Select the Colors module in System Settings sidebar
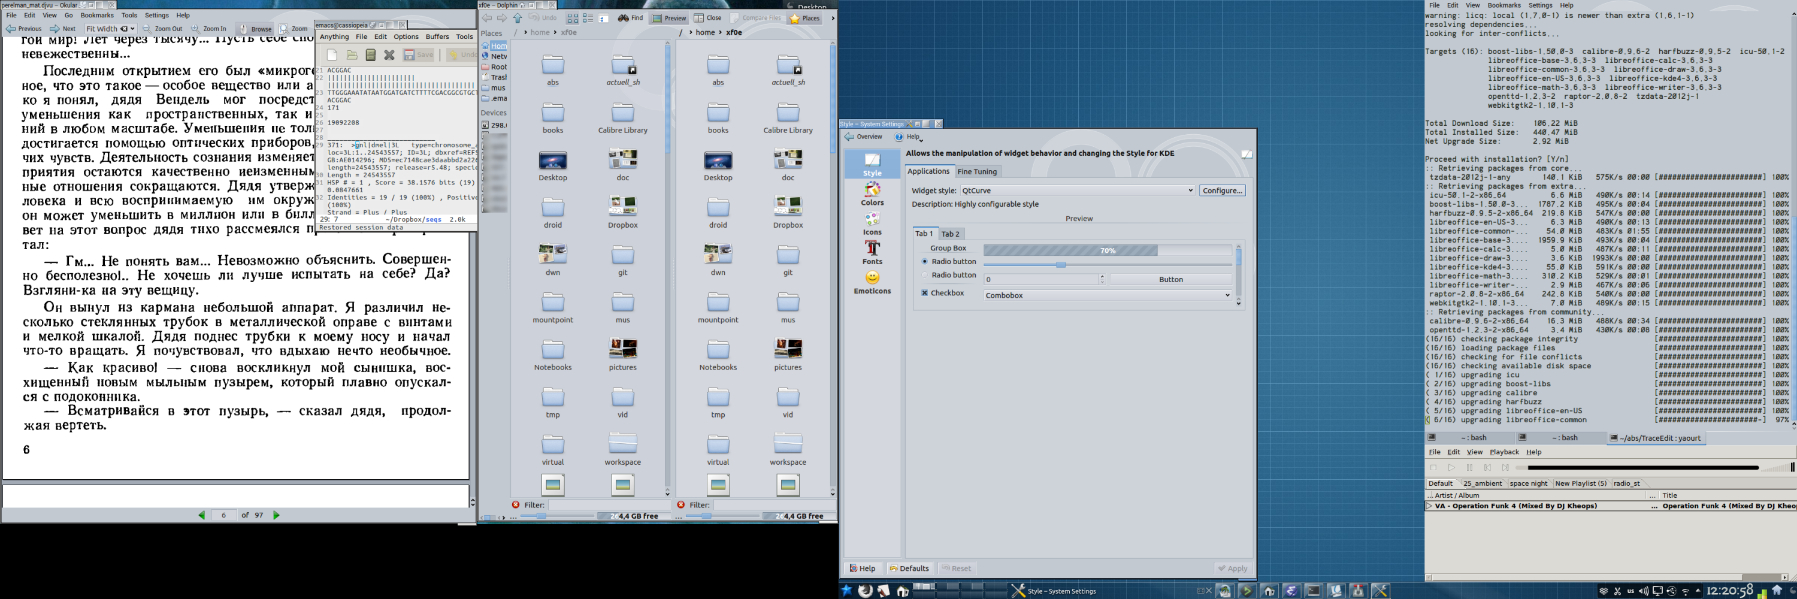The width and height of the screenshot is (1797, 599). tap(872, 194)
